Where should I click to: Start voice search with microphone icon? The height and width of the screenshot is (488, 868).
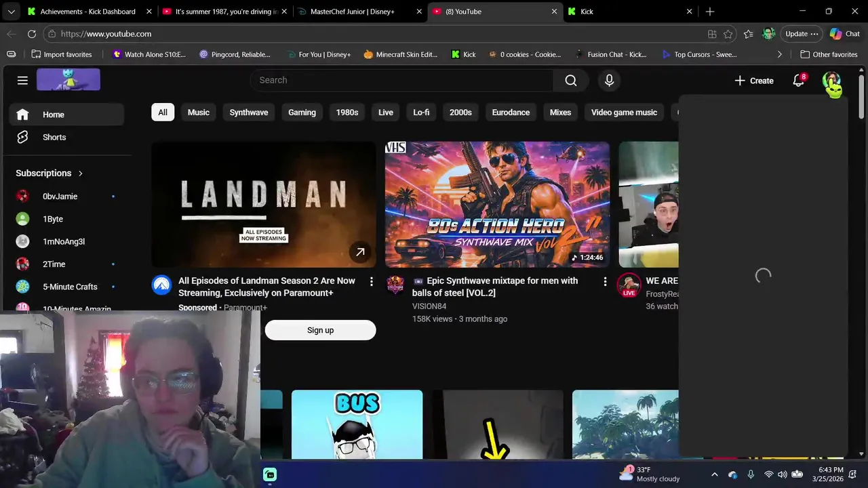609,80
